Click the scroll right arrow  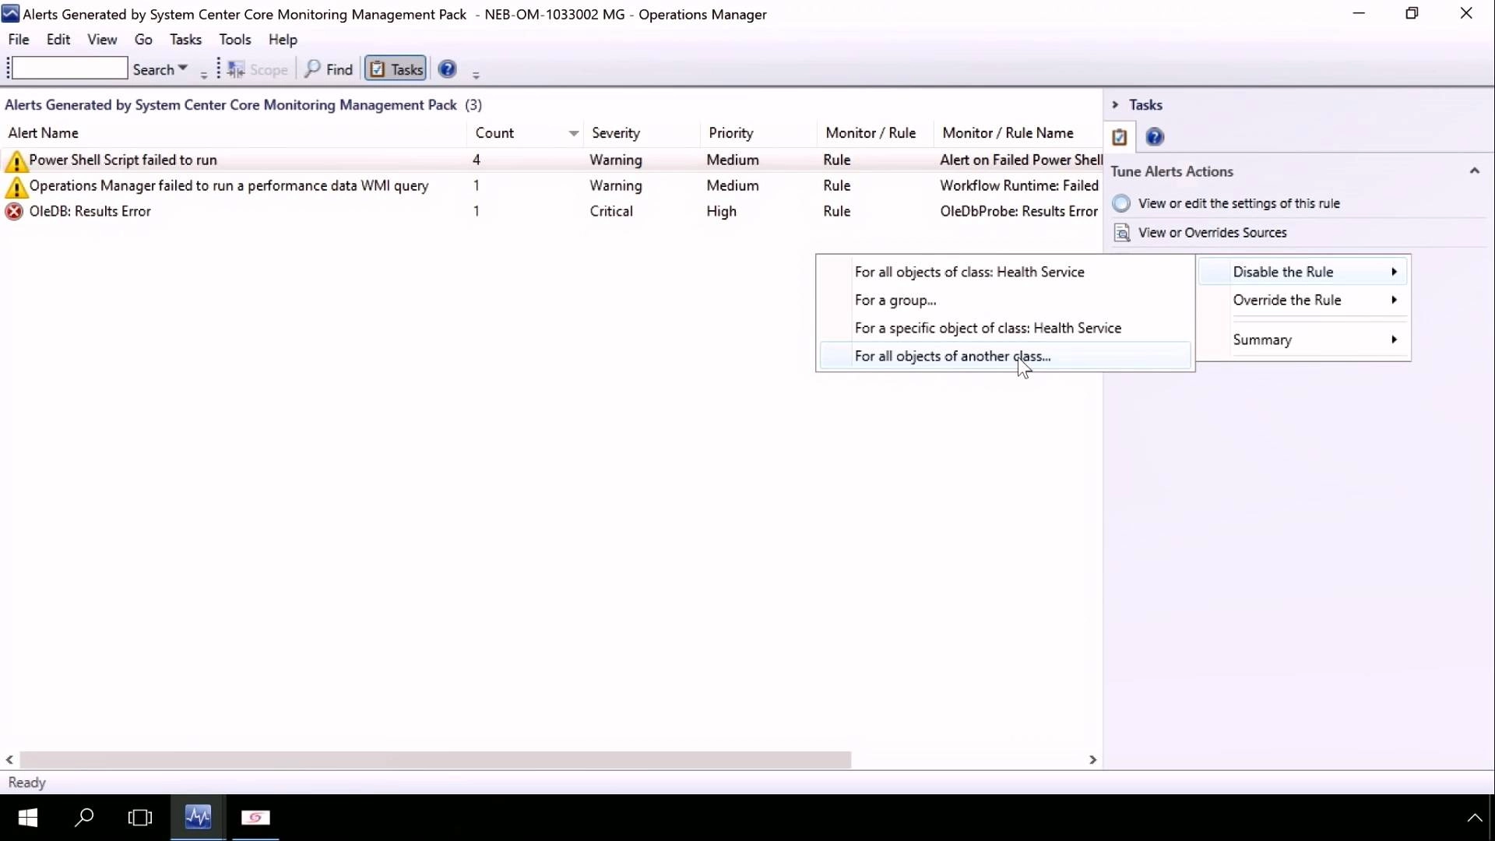(1092, 759)
